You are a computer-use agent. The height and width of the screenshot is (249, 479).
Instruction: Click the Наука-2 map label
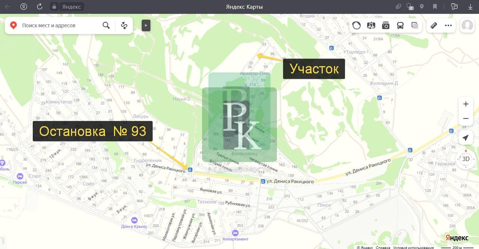(181, 99)
